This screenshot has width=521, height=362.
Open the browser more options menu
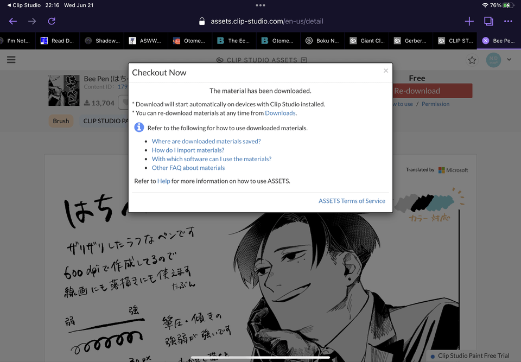508,21
